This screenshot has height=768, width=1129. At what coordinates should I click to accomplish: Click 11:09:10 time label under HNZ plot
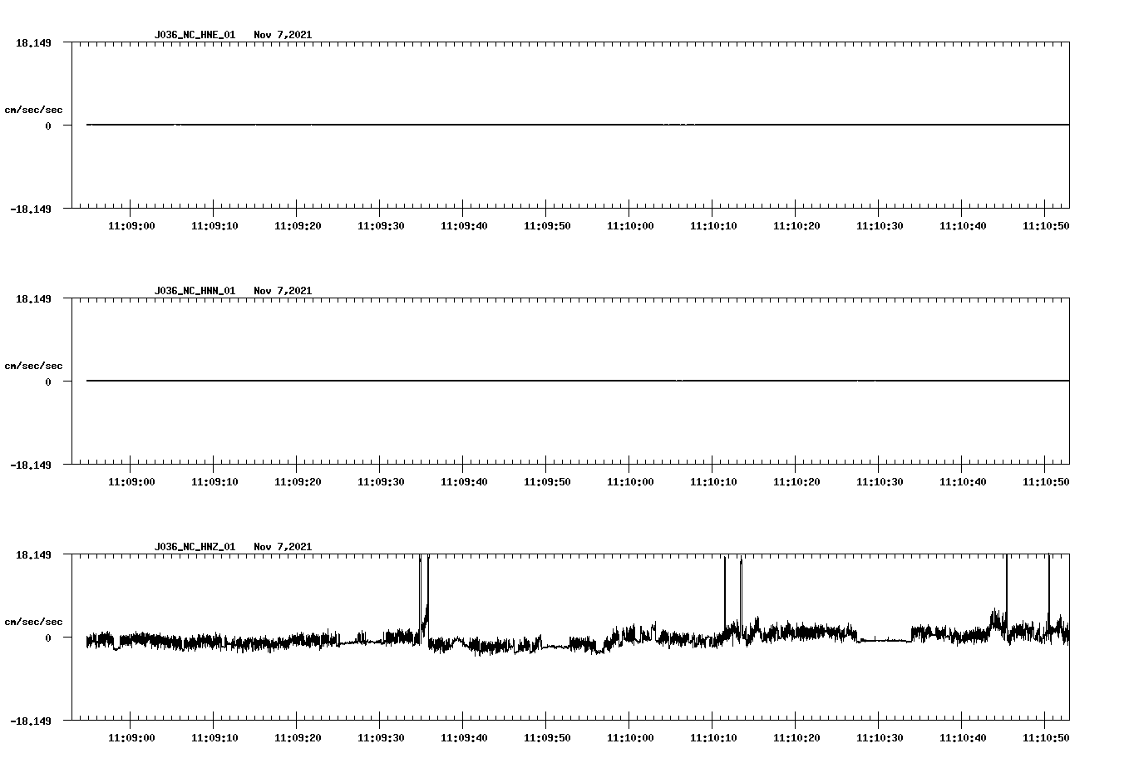pos(214,738)
